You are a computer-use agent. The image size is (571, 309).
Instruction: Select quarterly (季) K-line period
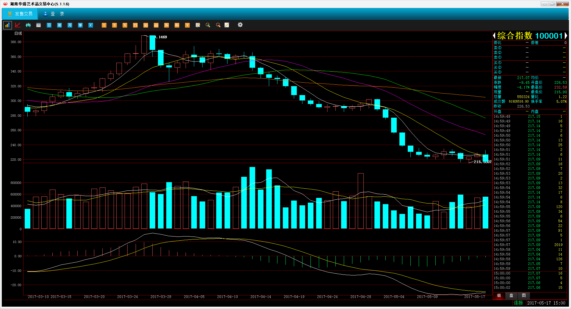click(80, 25)
